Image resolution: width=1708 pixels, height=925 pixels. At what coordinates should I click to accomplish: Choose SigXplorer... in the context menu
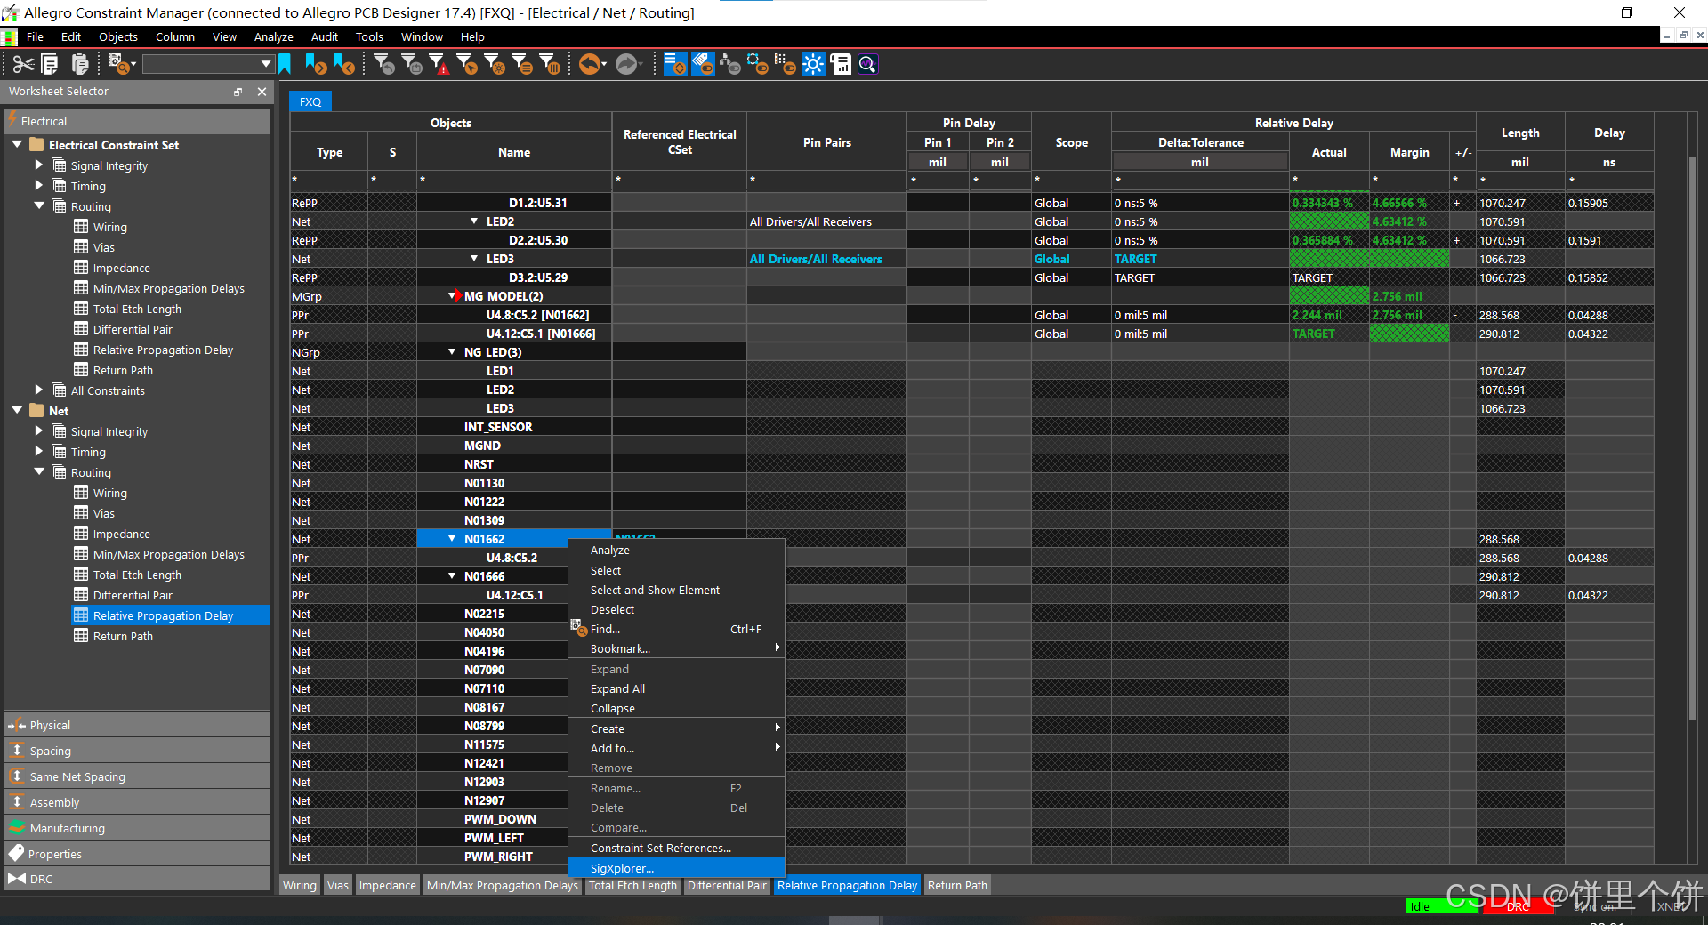point(676,868)
